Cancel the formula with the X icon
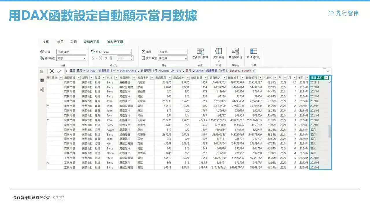This screenshot has width=370, height=208. (x=52, y=71)
